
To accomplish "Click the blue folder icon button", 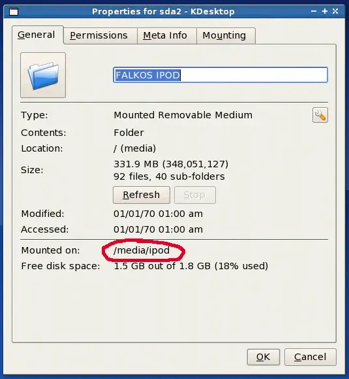I will (43, 75).
